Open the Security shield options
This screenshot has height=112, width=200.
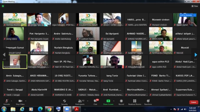coord(64,102)
